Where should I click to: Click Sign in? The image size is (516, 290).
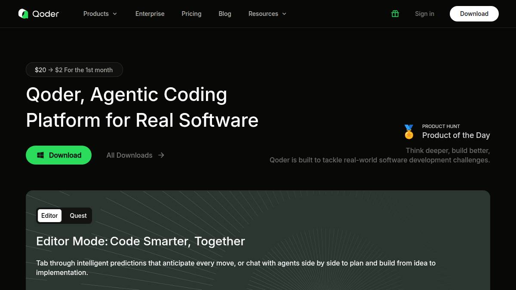point(424,14)
